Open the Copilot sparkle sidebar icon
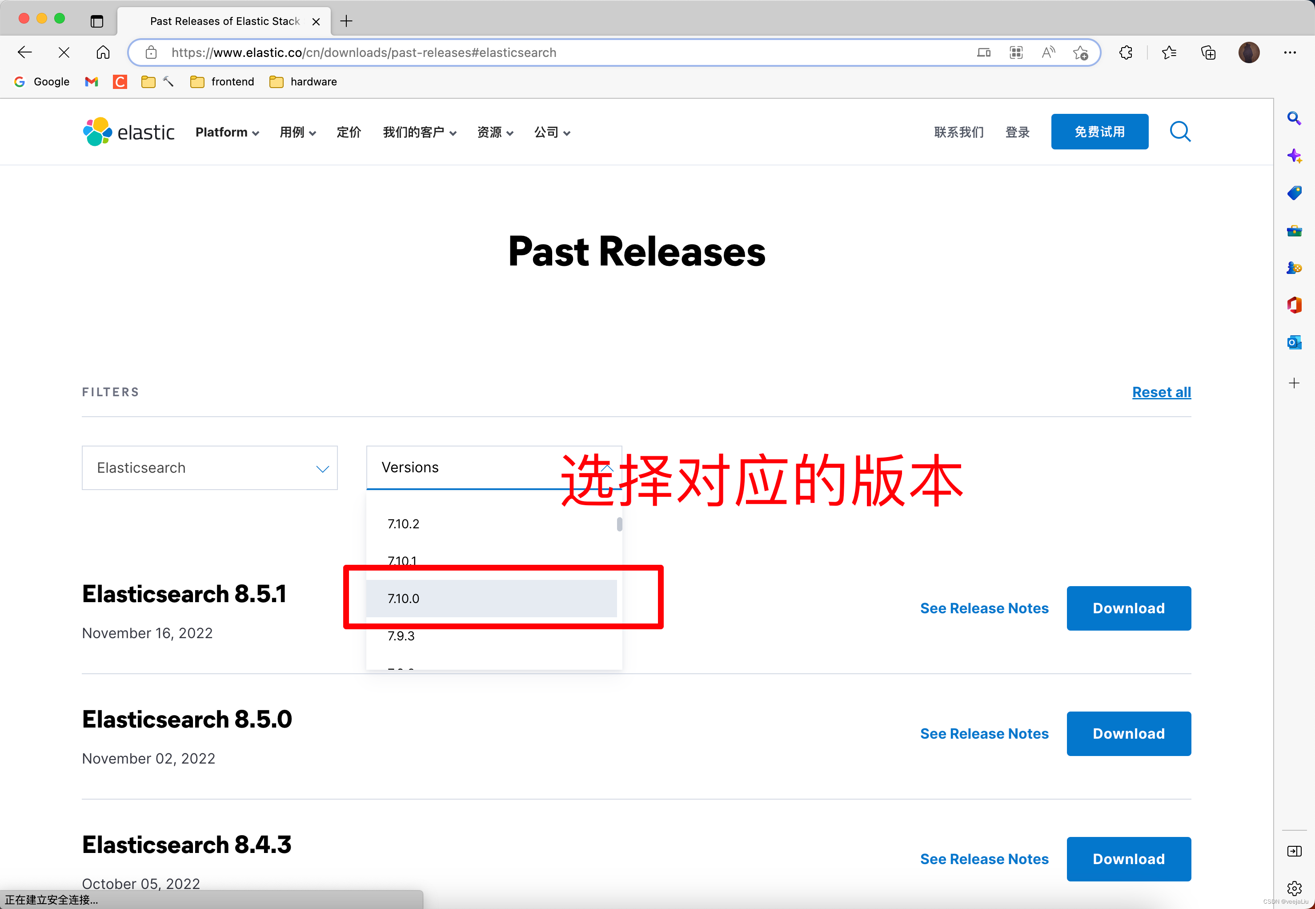Screen dimensions: 1315x909 1294,156
